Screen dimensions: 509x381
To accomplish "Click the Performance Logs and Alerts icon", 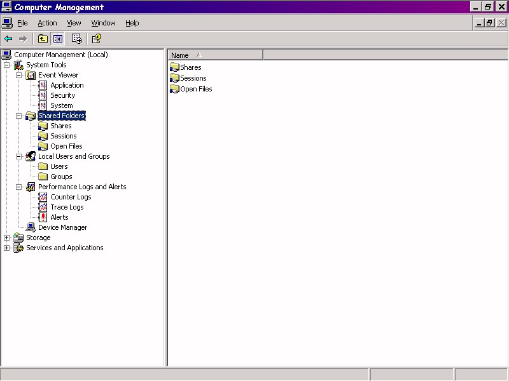I will click(x=31, y=187).
